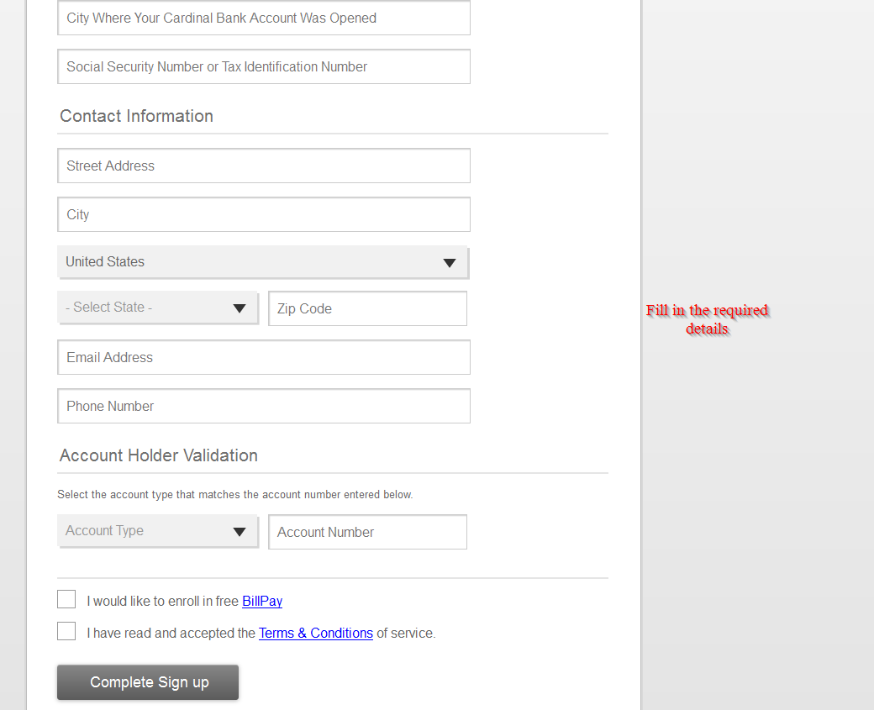Click the Account Number input field
This screenshot has height=710, width=874.
(x=367, y=533)
